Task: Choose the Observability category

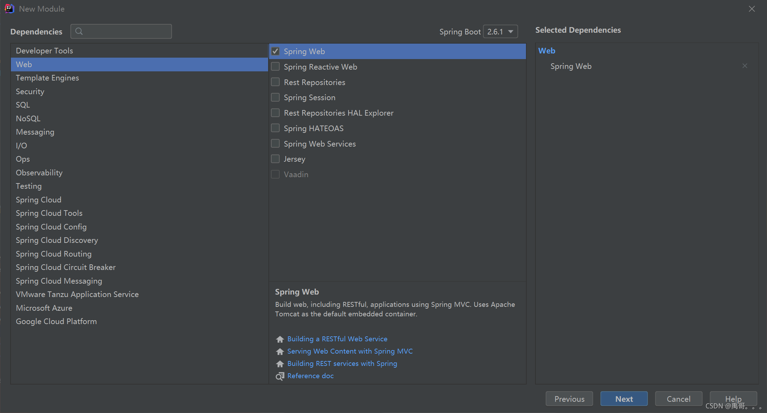Action: (x=139, y=173)
